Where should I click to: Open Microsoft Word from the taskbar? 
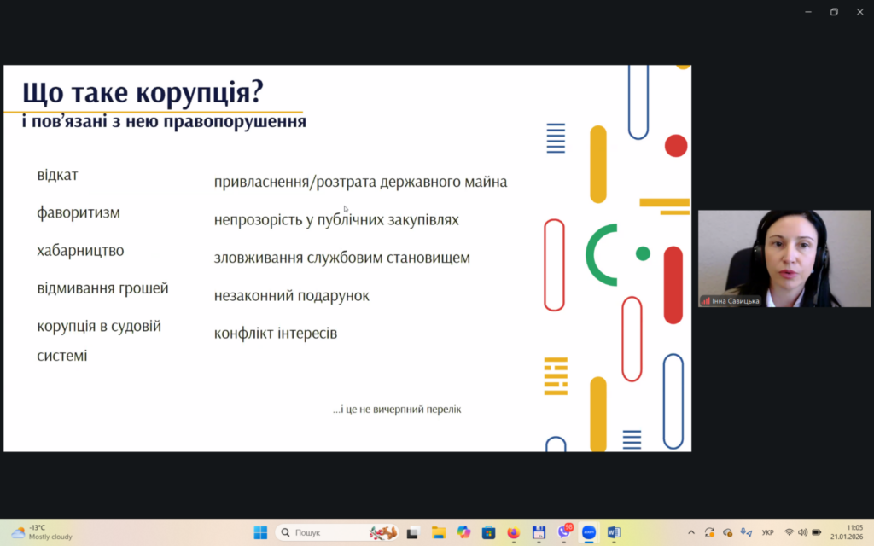pos(614,532)
